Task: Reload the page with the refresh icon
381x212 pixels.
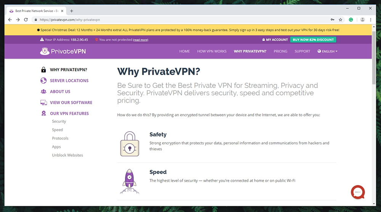Action: tap(26, 20)
